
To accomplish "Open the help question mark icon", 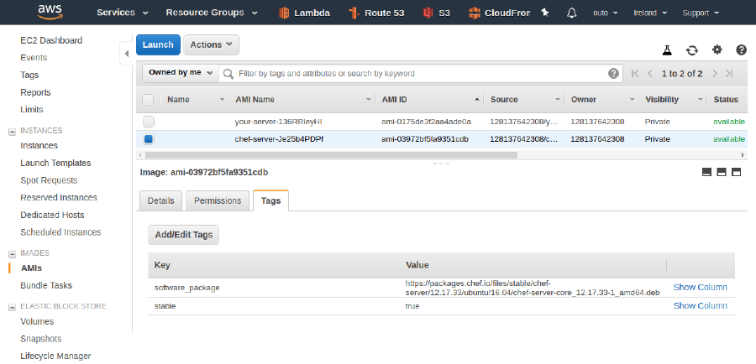I will coord(742,49).
